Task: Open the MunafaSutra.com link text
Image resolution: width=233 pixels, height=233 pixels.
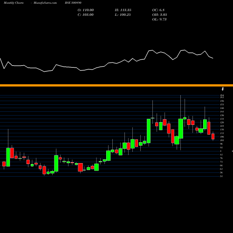Action: 45,3
